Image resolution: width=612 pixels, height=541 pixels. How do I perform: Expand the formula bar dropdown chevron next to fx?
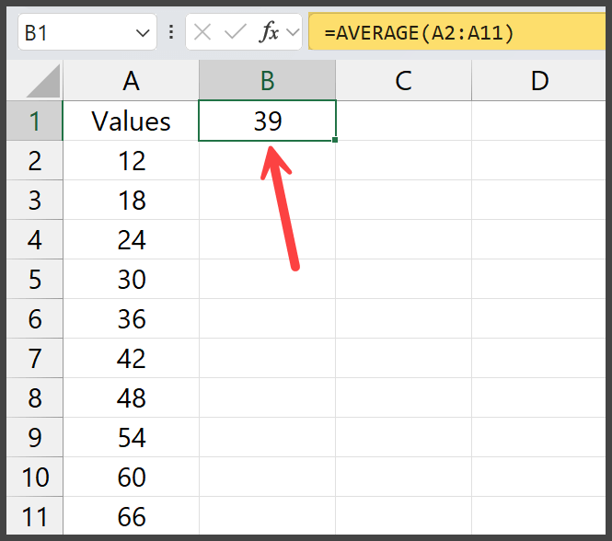[x=293, y=32]
